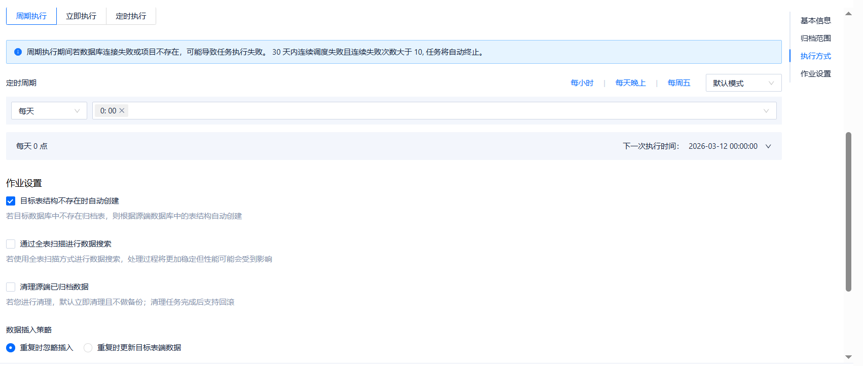Viewport: 863px width, 366px height.
Task: Expand next execution time chevron
Action: (x=768, y=146)
